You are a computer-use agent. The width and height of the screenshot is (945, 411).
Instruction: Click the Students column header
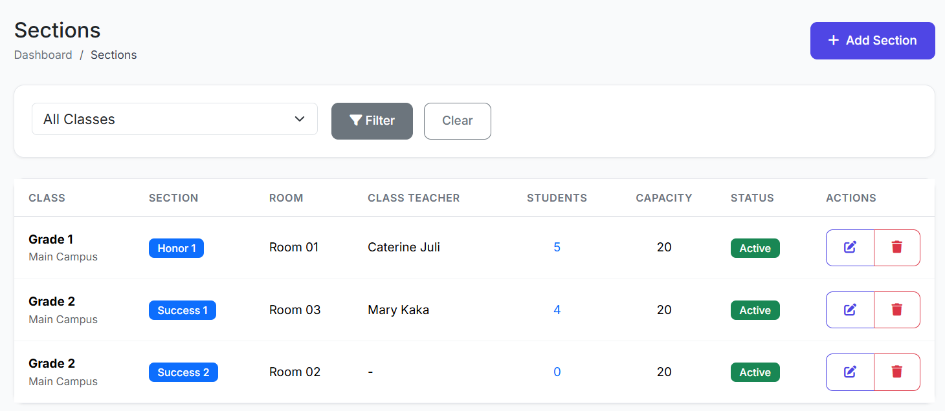pyautogui.click(x=557, y=198)
